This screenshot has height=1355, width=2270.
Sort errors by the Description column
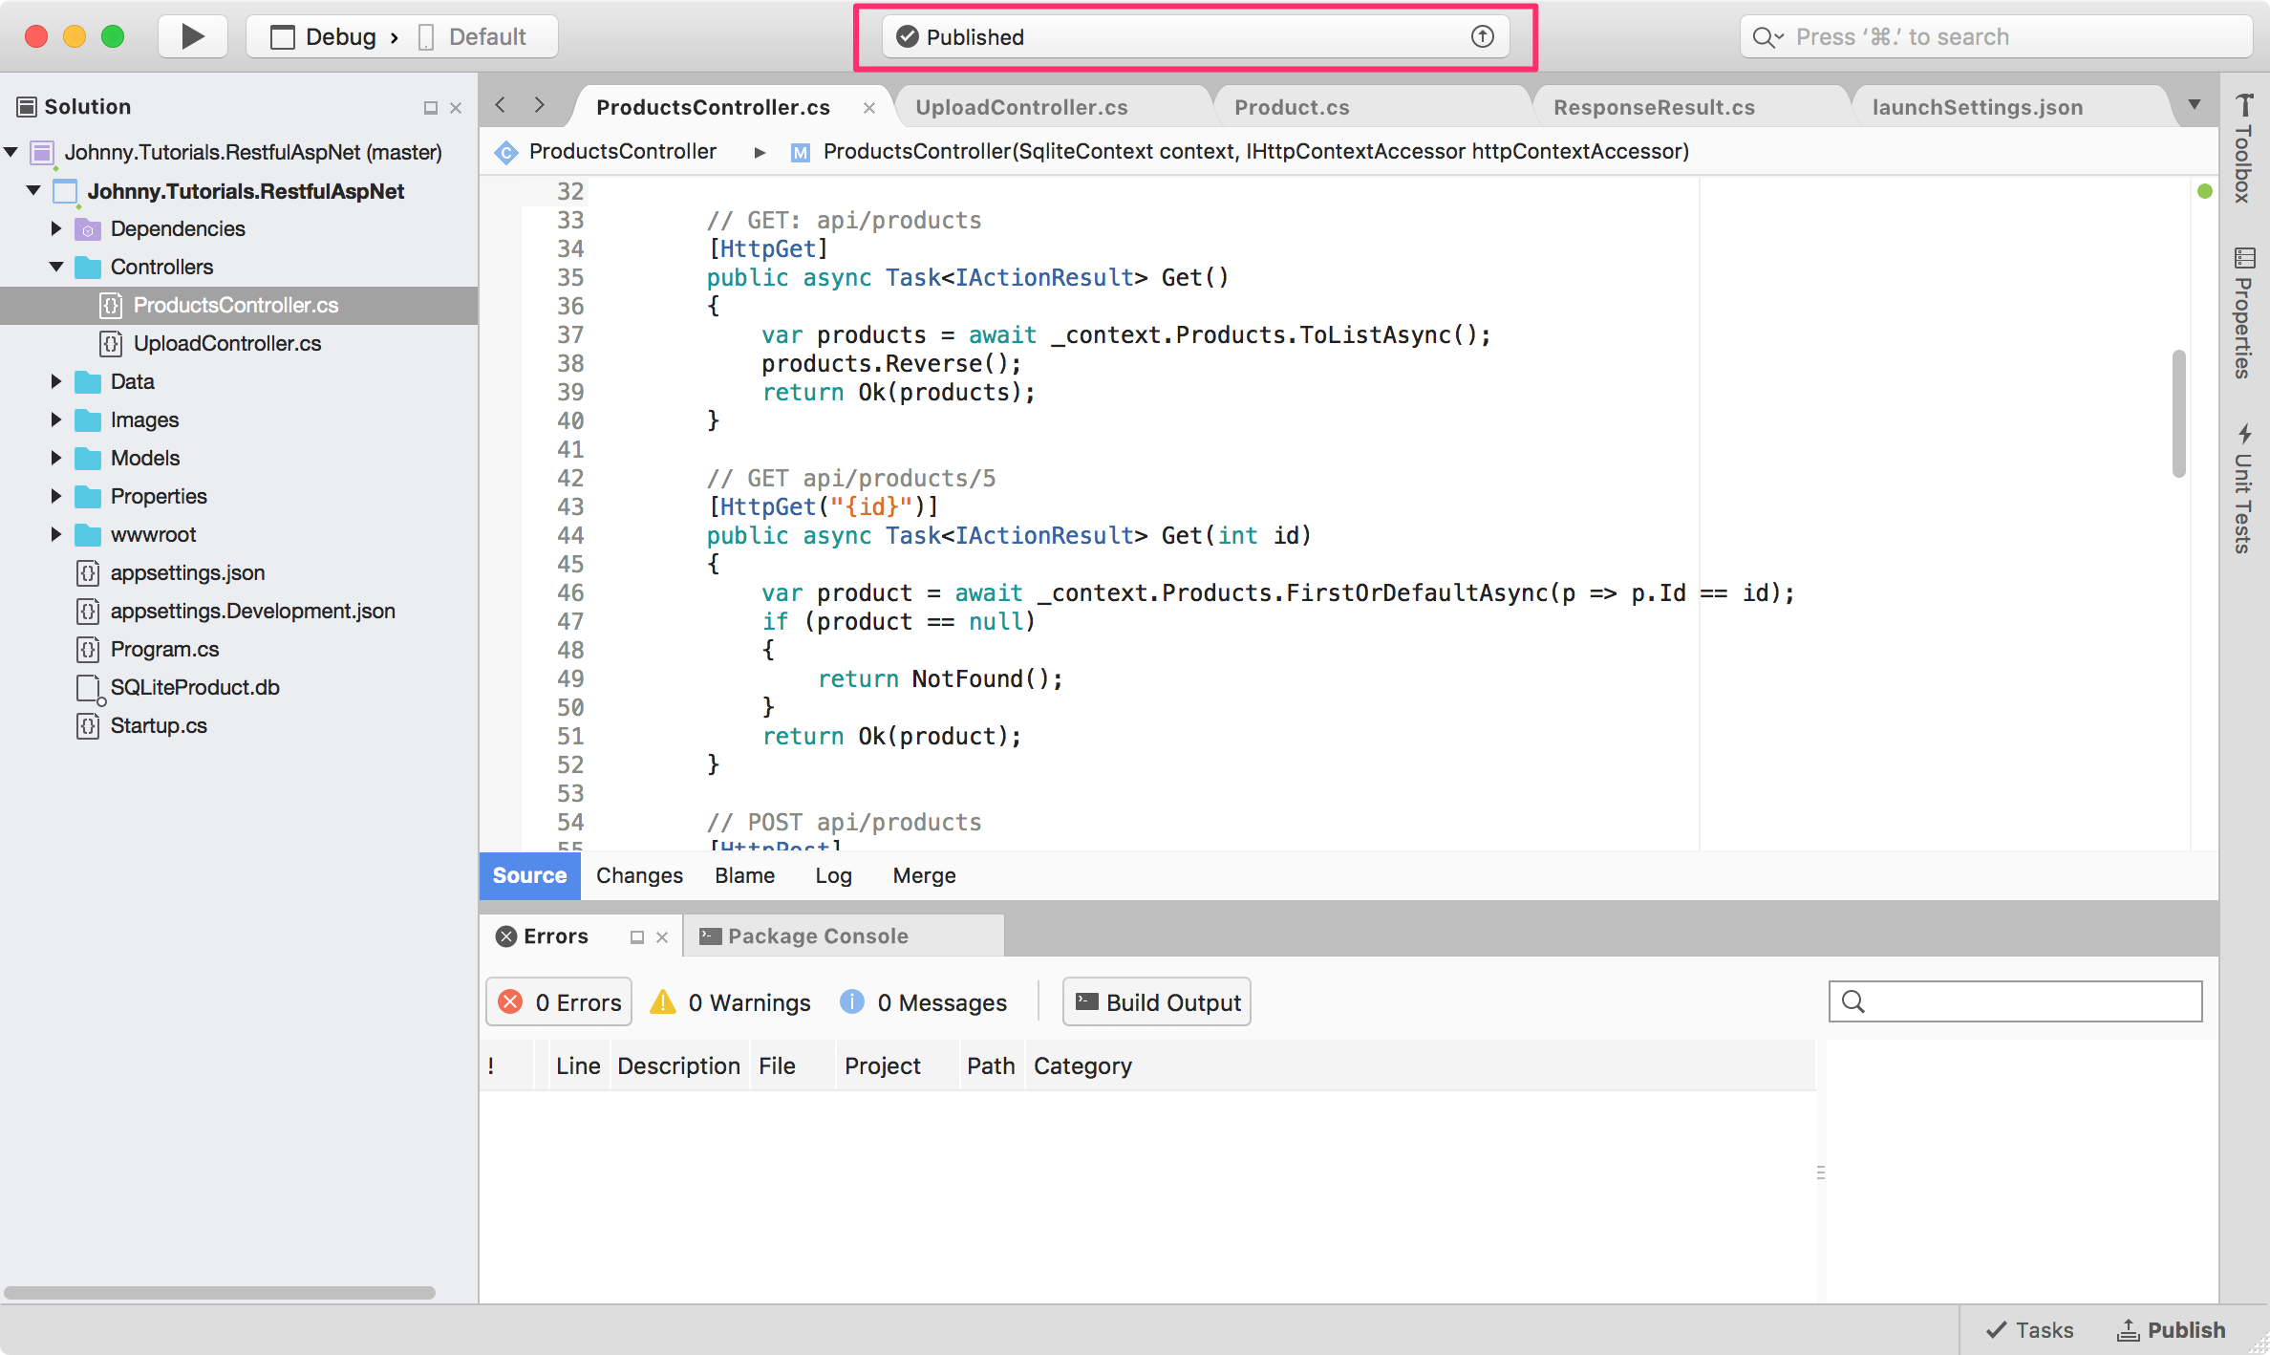[x=678, y=1065]
